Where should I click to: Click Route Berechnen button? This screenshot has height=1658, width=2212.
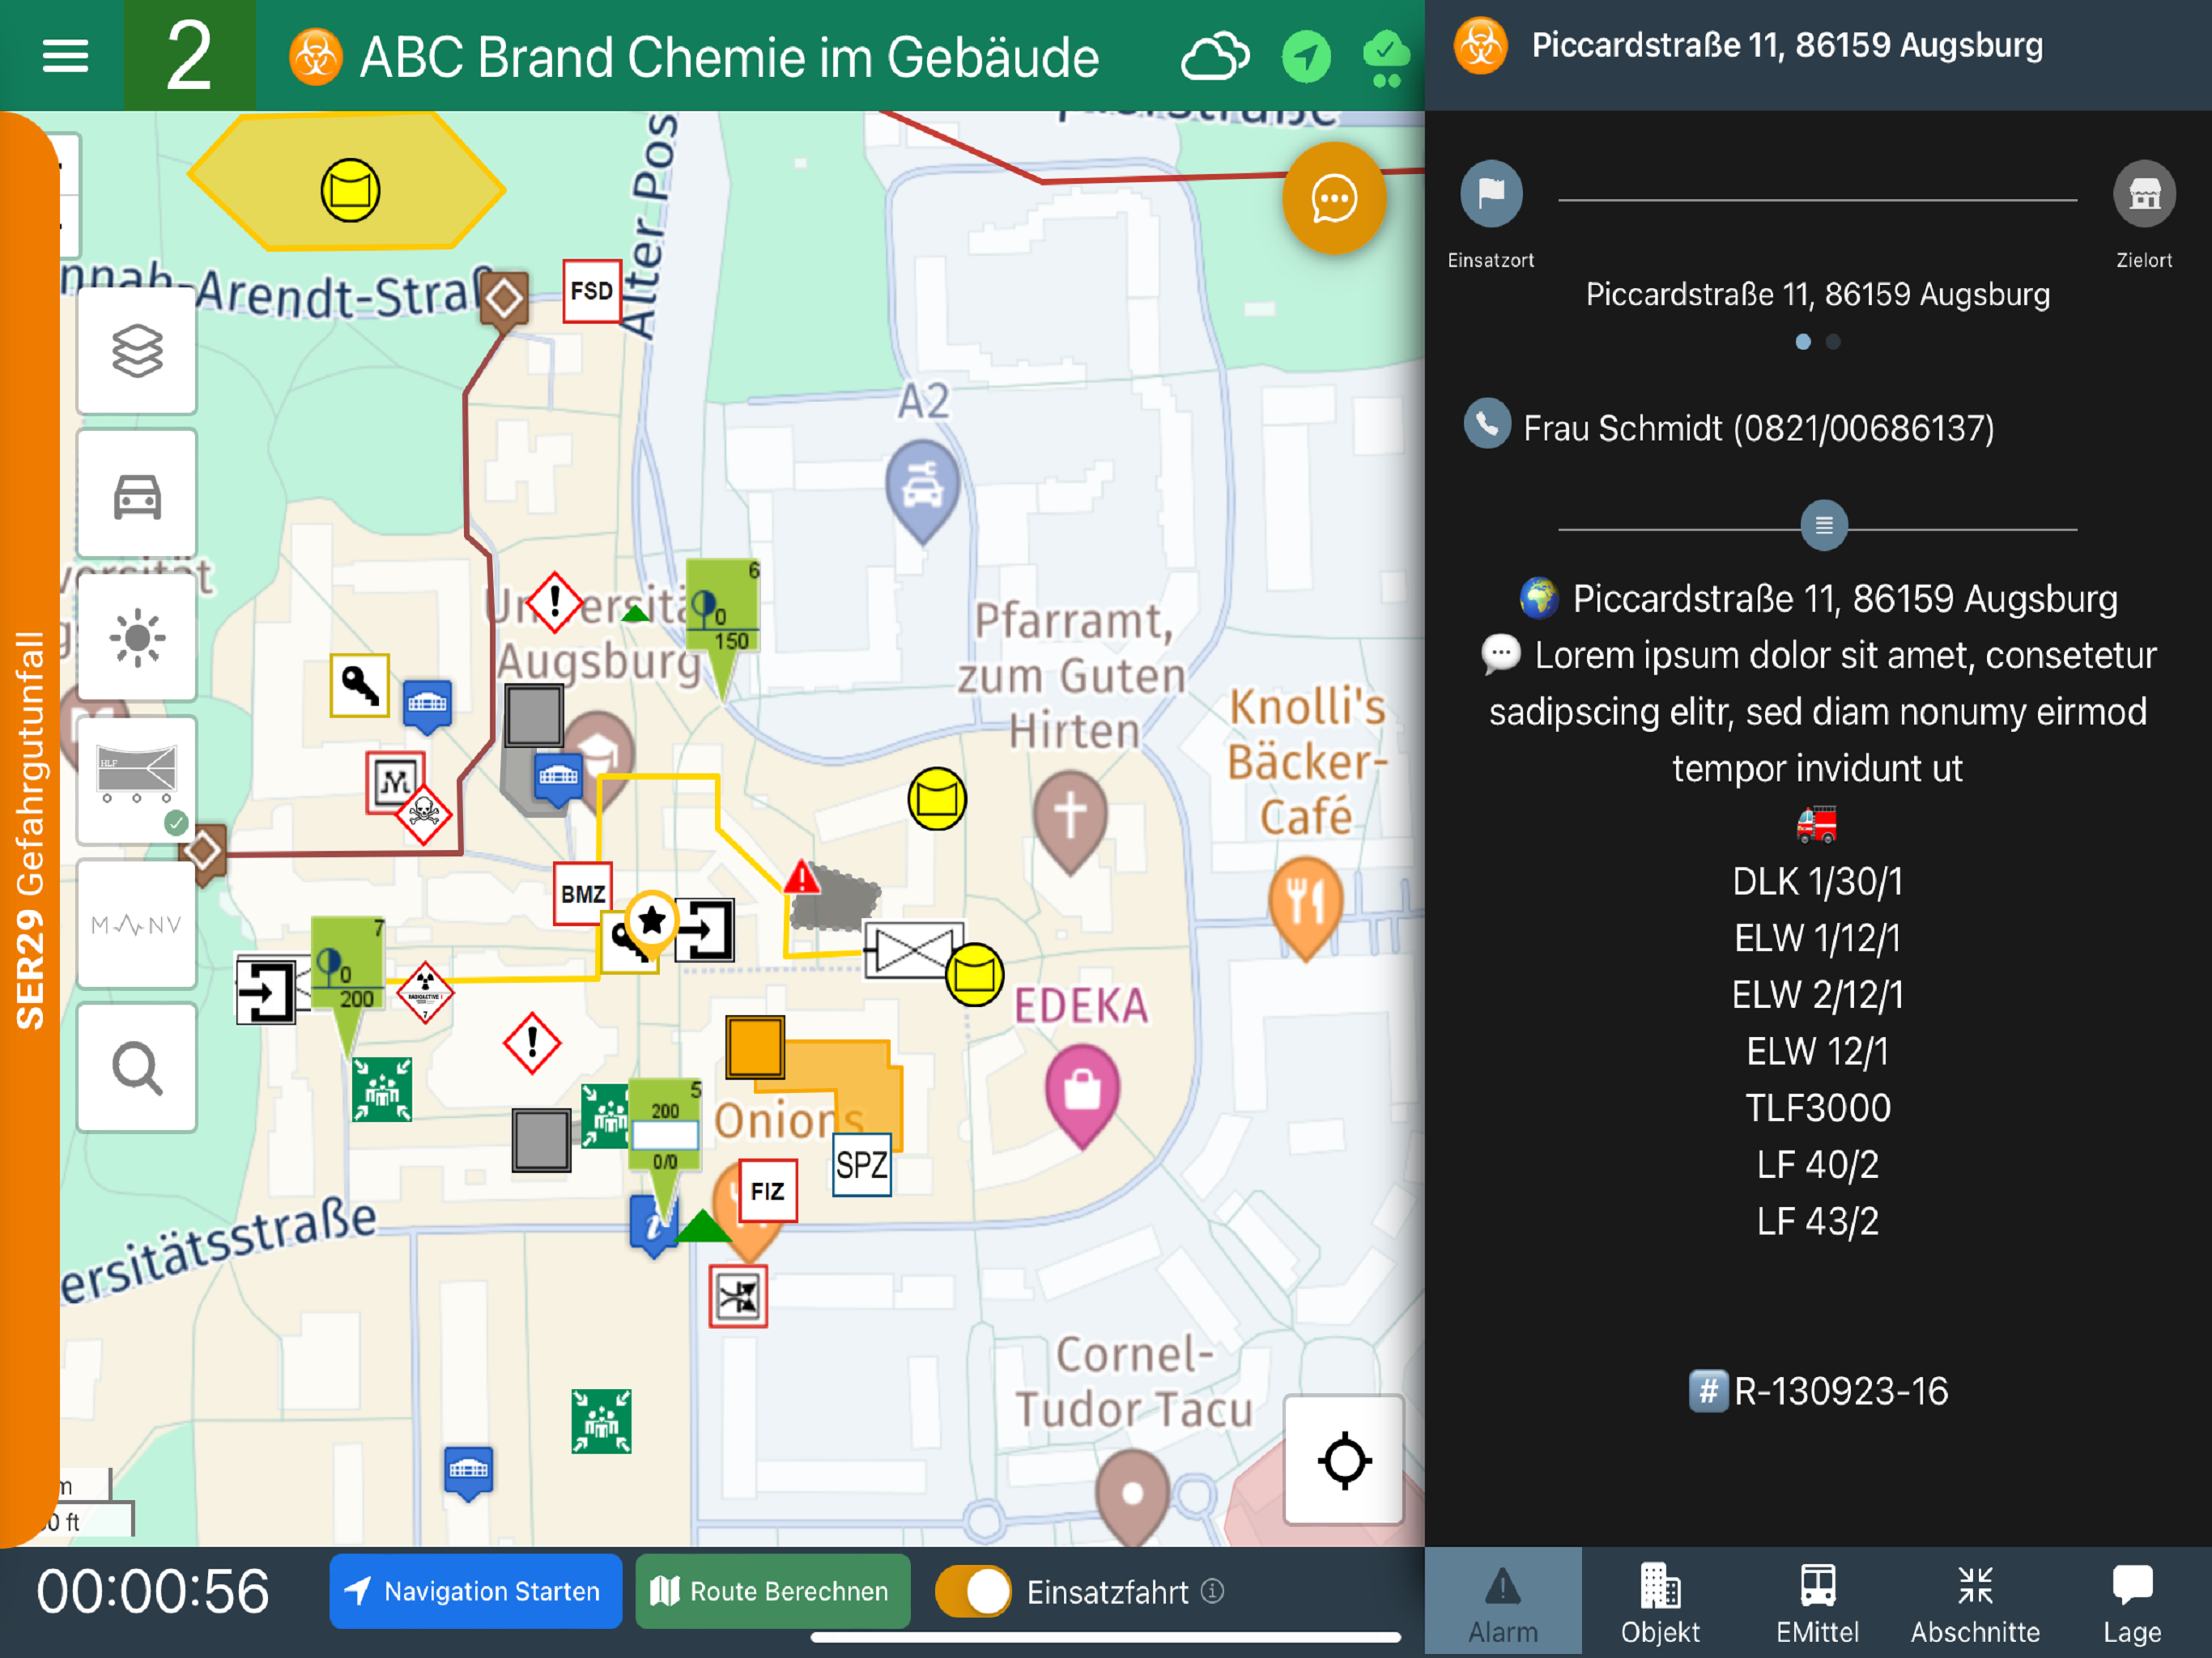pos(773,1591)
